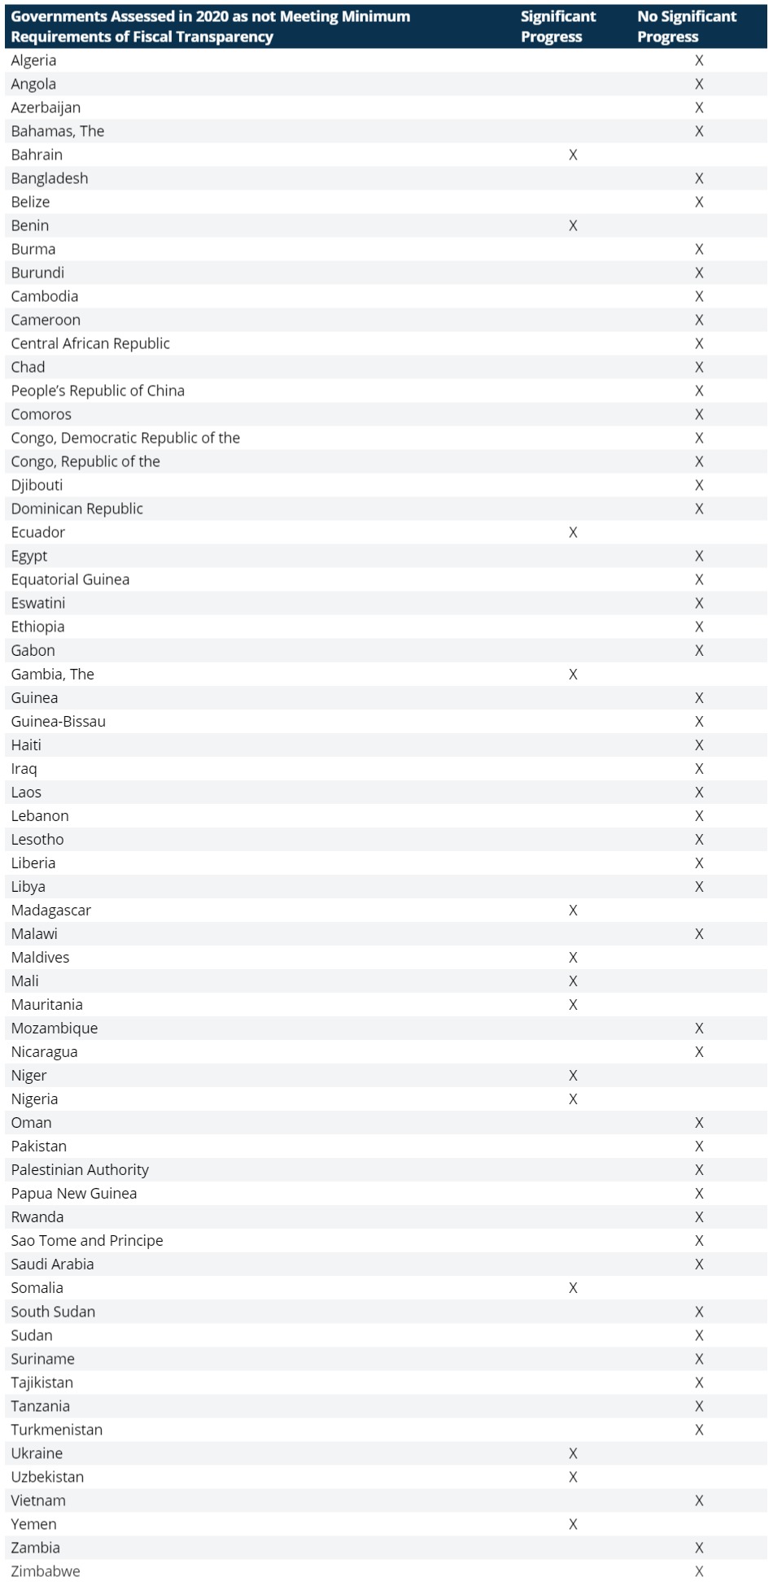Click the Significant Progress column header
The image size is (773, 1590).
click(558, 27)
